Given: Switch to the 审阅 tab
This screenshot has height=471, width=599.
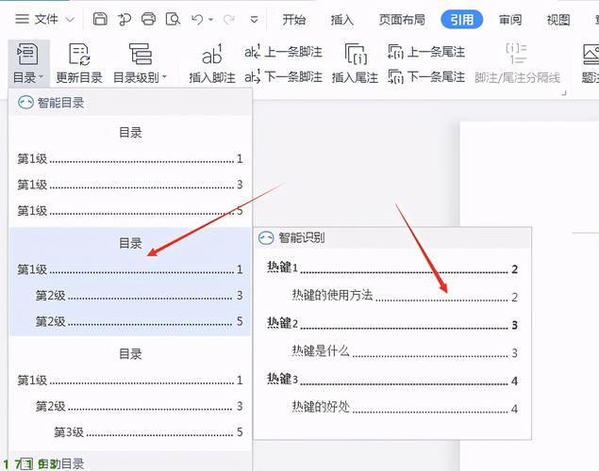Looking at the screenshot, I should pyautogui.click(x=510, y=20).
